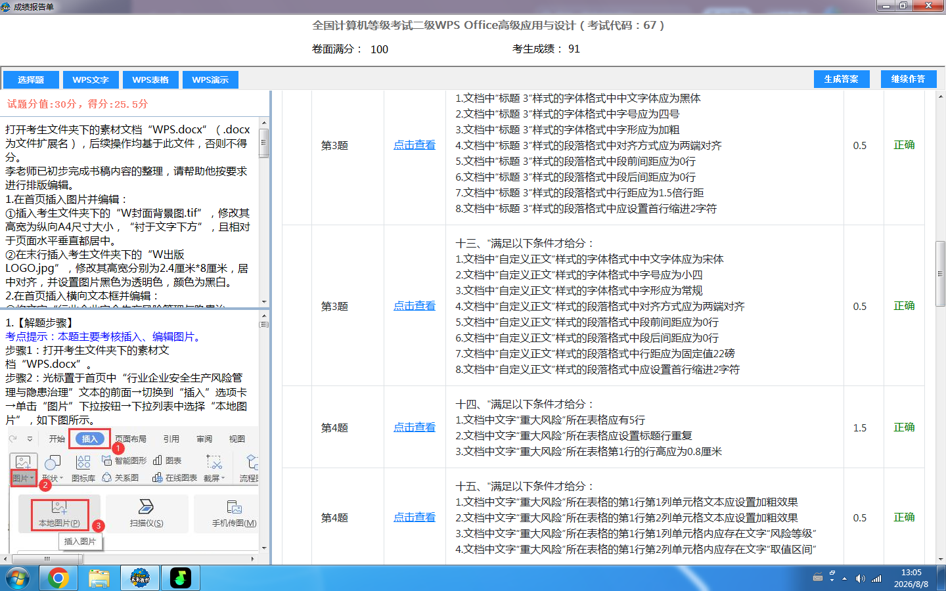Click the heading 十五、“满足以下条件才给分：
Image resolution: width=946 pixels, height=591 pixels.
coord(525,486)
